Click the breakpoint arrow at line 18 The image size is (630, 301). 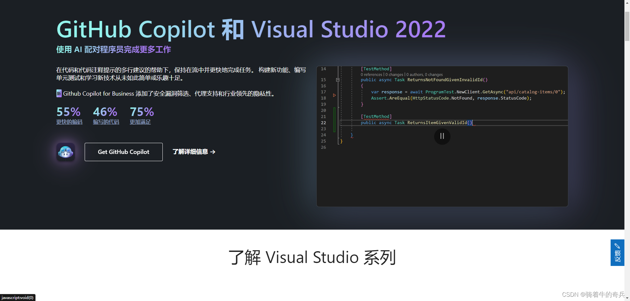pos(334,95)
